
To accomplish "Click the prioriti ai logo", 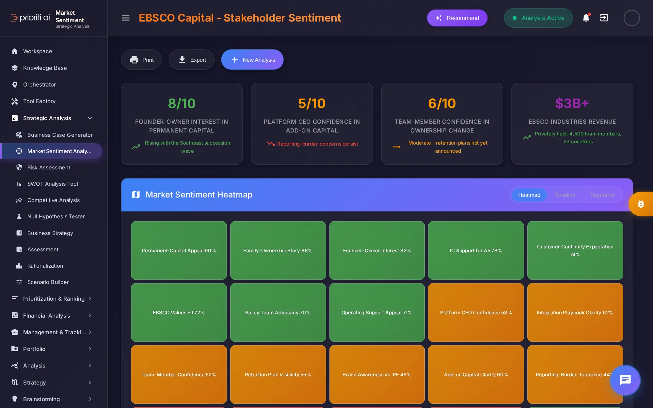I will (29, 18).
